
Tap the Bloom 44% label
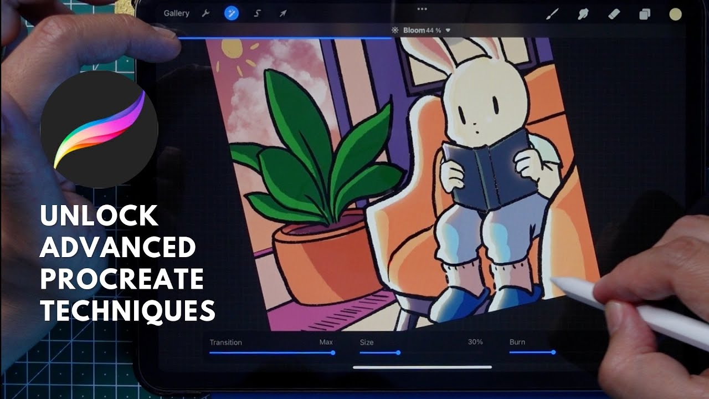pyautogui.click(x=422, y=30)
